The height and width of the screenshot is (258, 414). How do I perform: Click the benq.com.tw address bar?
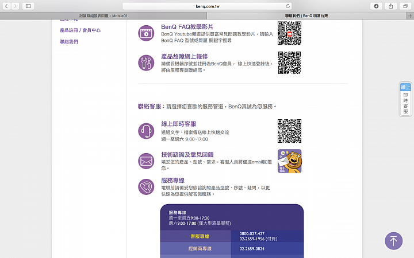207,6
